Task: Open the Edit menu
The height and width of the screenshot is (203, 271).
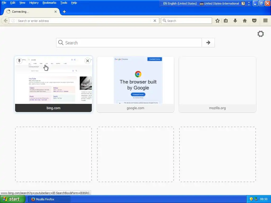Action: click(13, 3)
